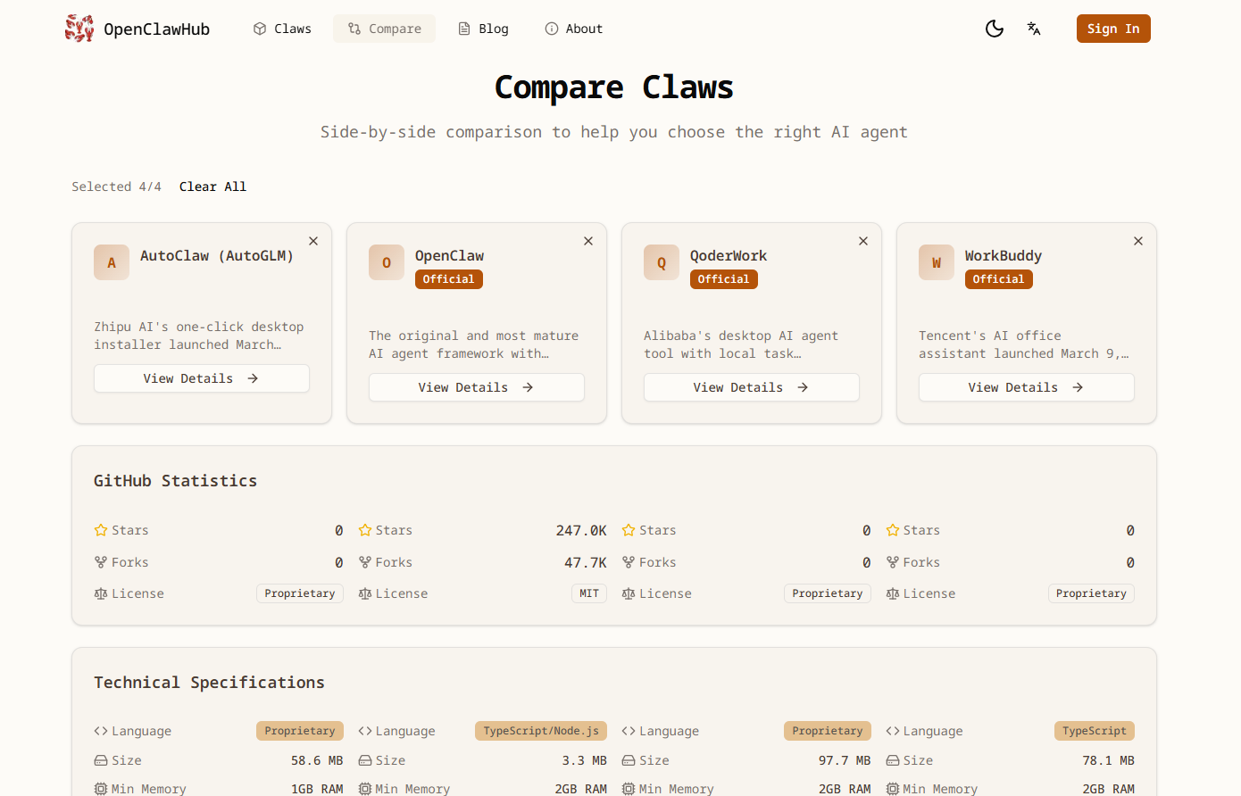Image resolution: width=1241 pixels, height=796 pixels.
Task: Go to the Blog nav item
Action: (x=484, y=29)
